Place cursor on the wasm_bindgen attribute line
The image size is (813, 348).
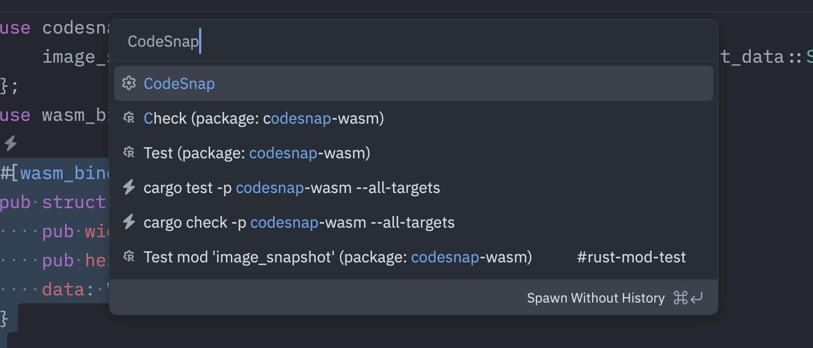point(55,173)
